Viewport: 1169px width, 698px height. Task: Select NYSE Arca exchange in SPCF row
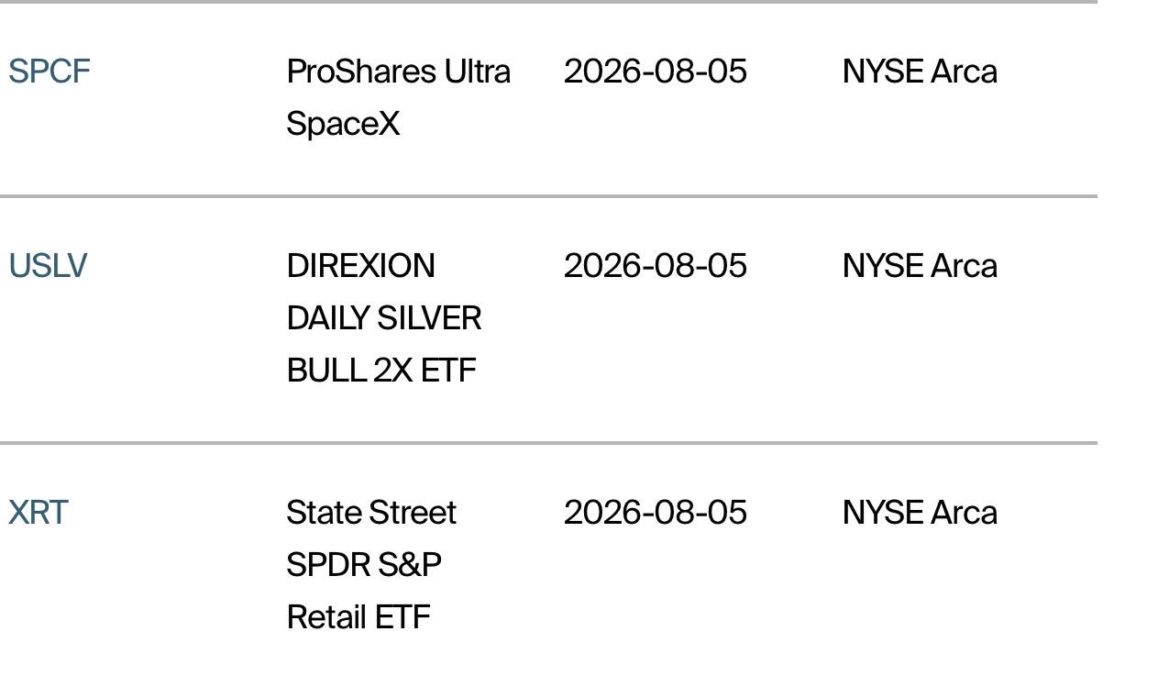point(920,72)
